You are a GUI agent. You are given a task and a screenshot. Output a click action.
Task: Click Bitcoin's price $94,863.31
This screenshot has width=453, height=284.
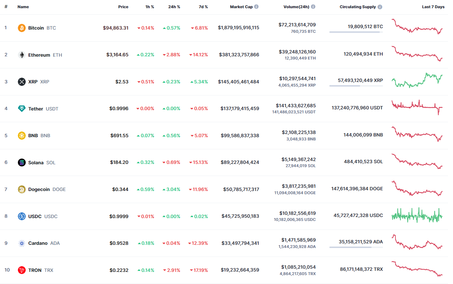click(x=116, y=28)
